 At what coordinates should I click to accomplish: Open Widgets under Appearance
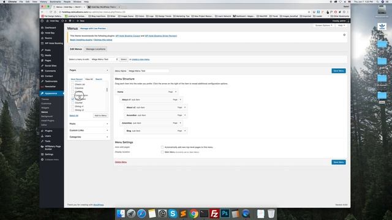45,108
